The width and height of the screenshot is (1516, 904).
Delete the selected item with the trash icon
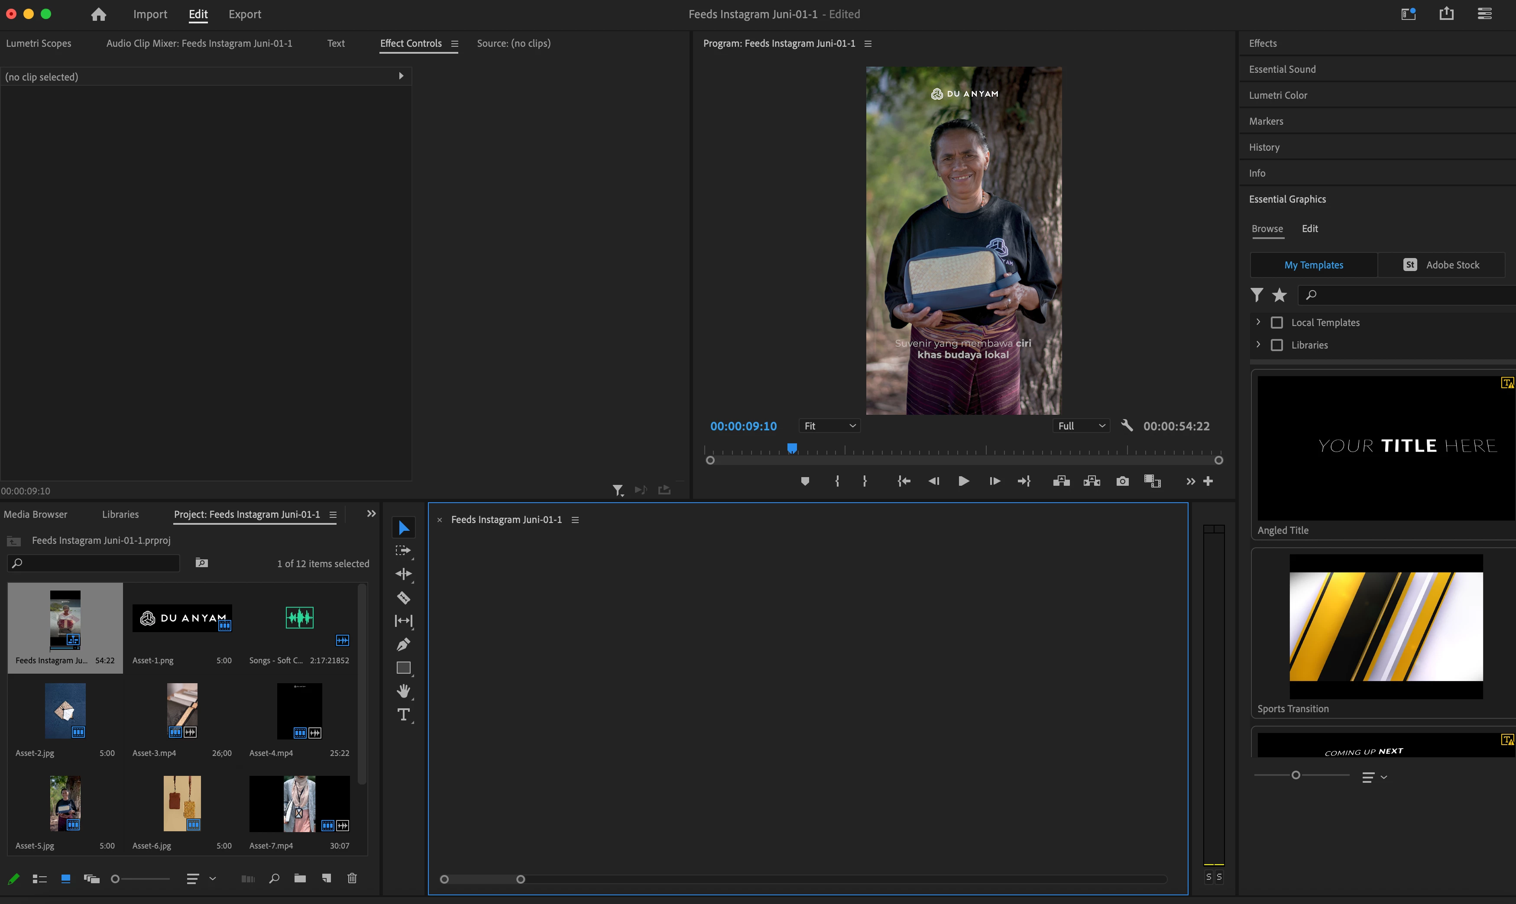coord(352,878)
